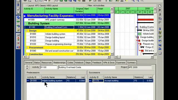Screen dimensions: 178x100
Task: Open Thresholds traffic-light icon in directory bar
Action: click(x=18, y=39)
